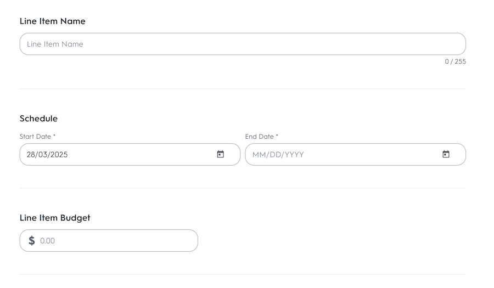Click the Schedule section heading

tap(38, 118)
